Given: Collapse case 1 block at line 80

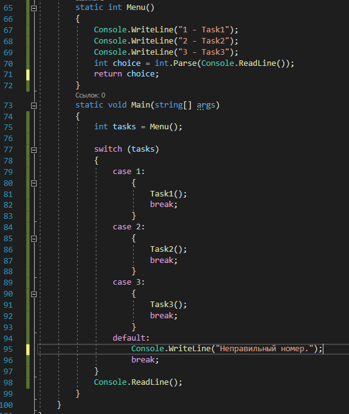Looking at the screenshot, I should point(34,183).
